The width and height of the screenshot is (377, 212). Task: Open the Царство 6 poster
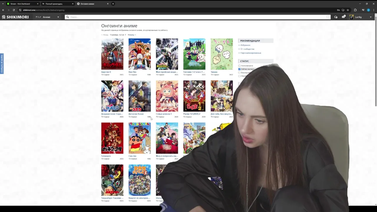click(x=112, y=54)
